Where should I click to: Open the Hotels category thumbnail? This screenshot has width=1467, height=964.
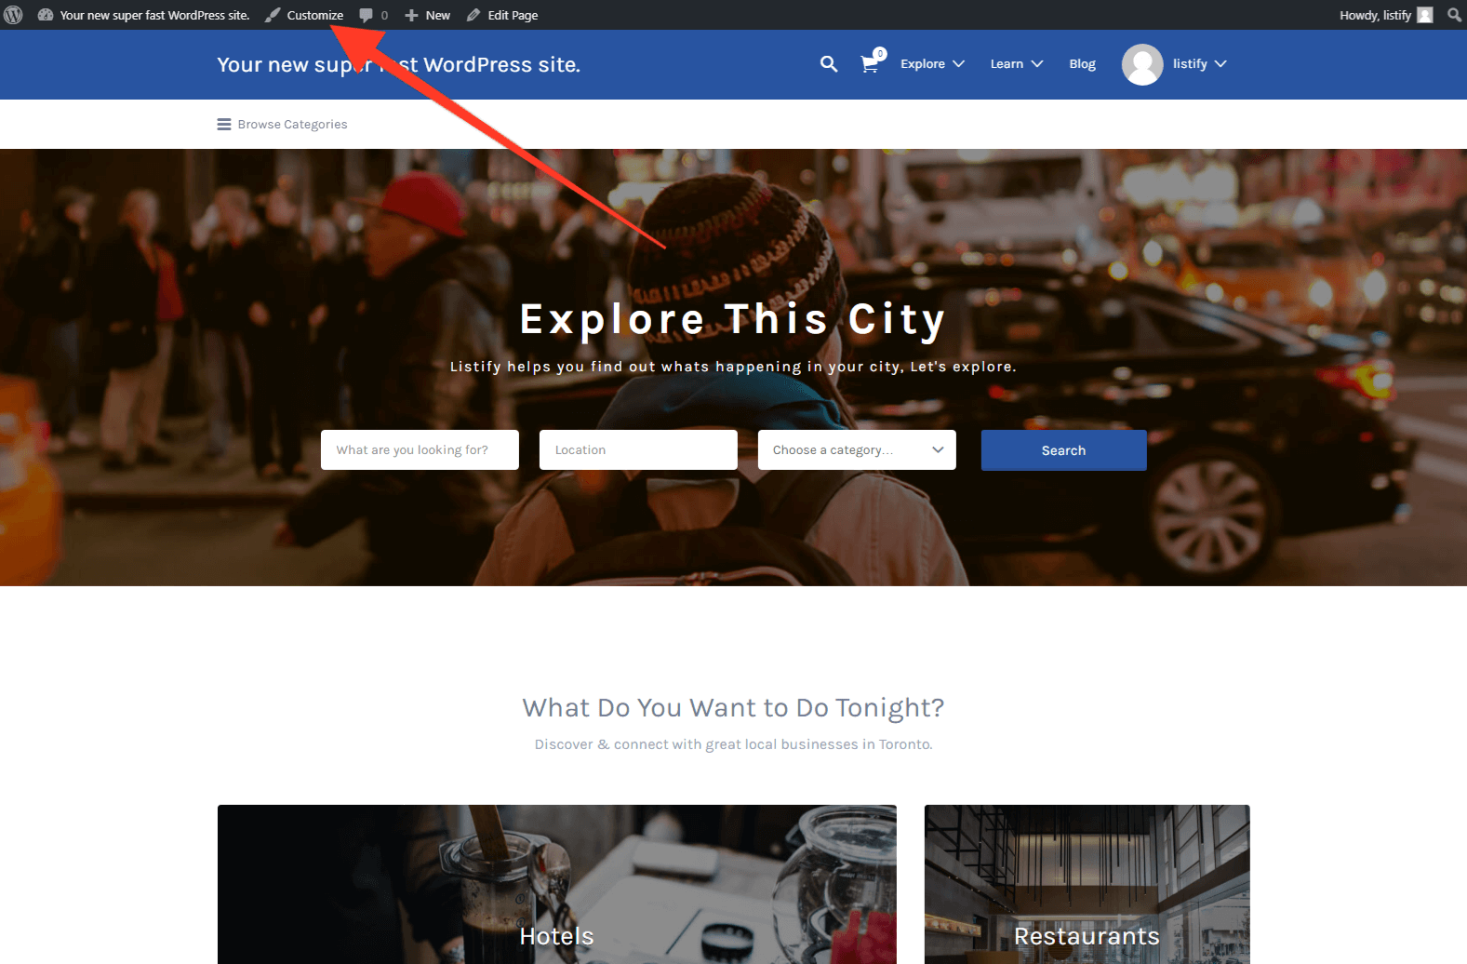pos(557,884)
